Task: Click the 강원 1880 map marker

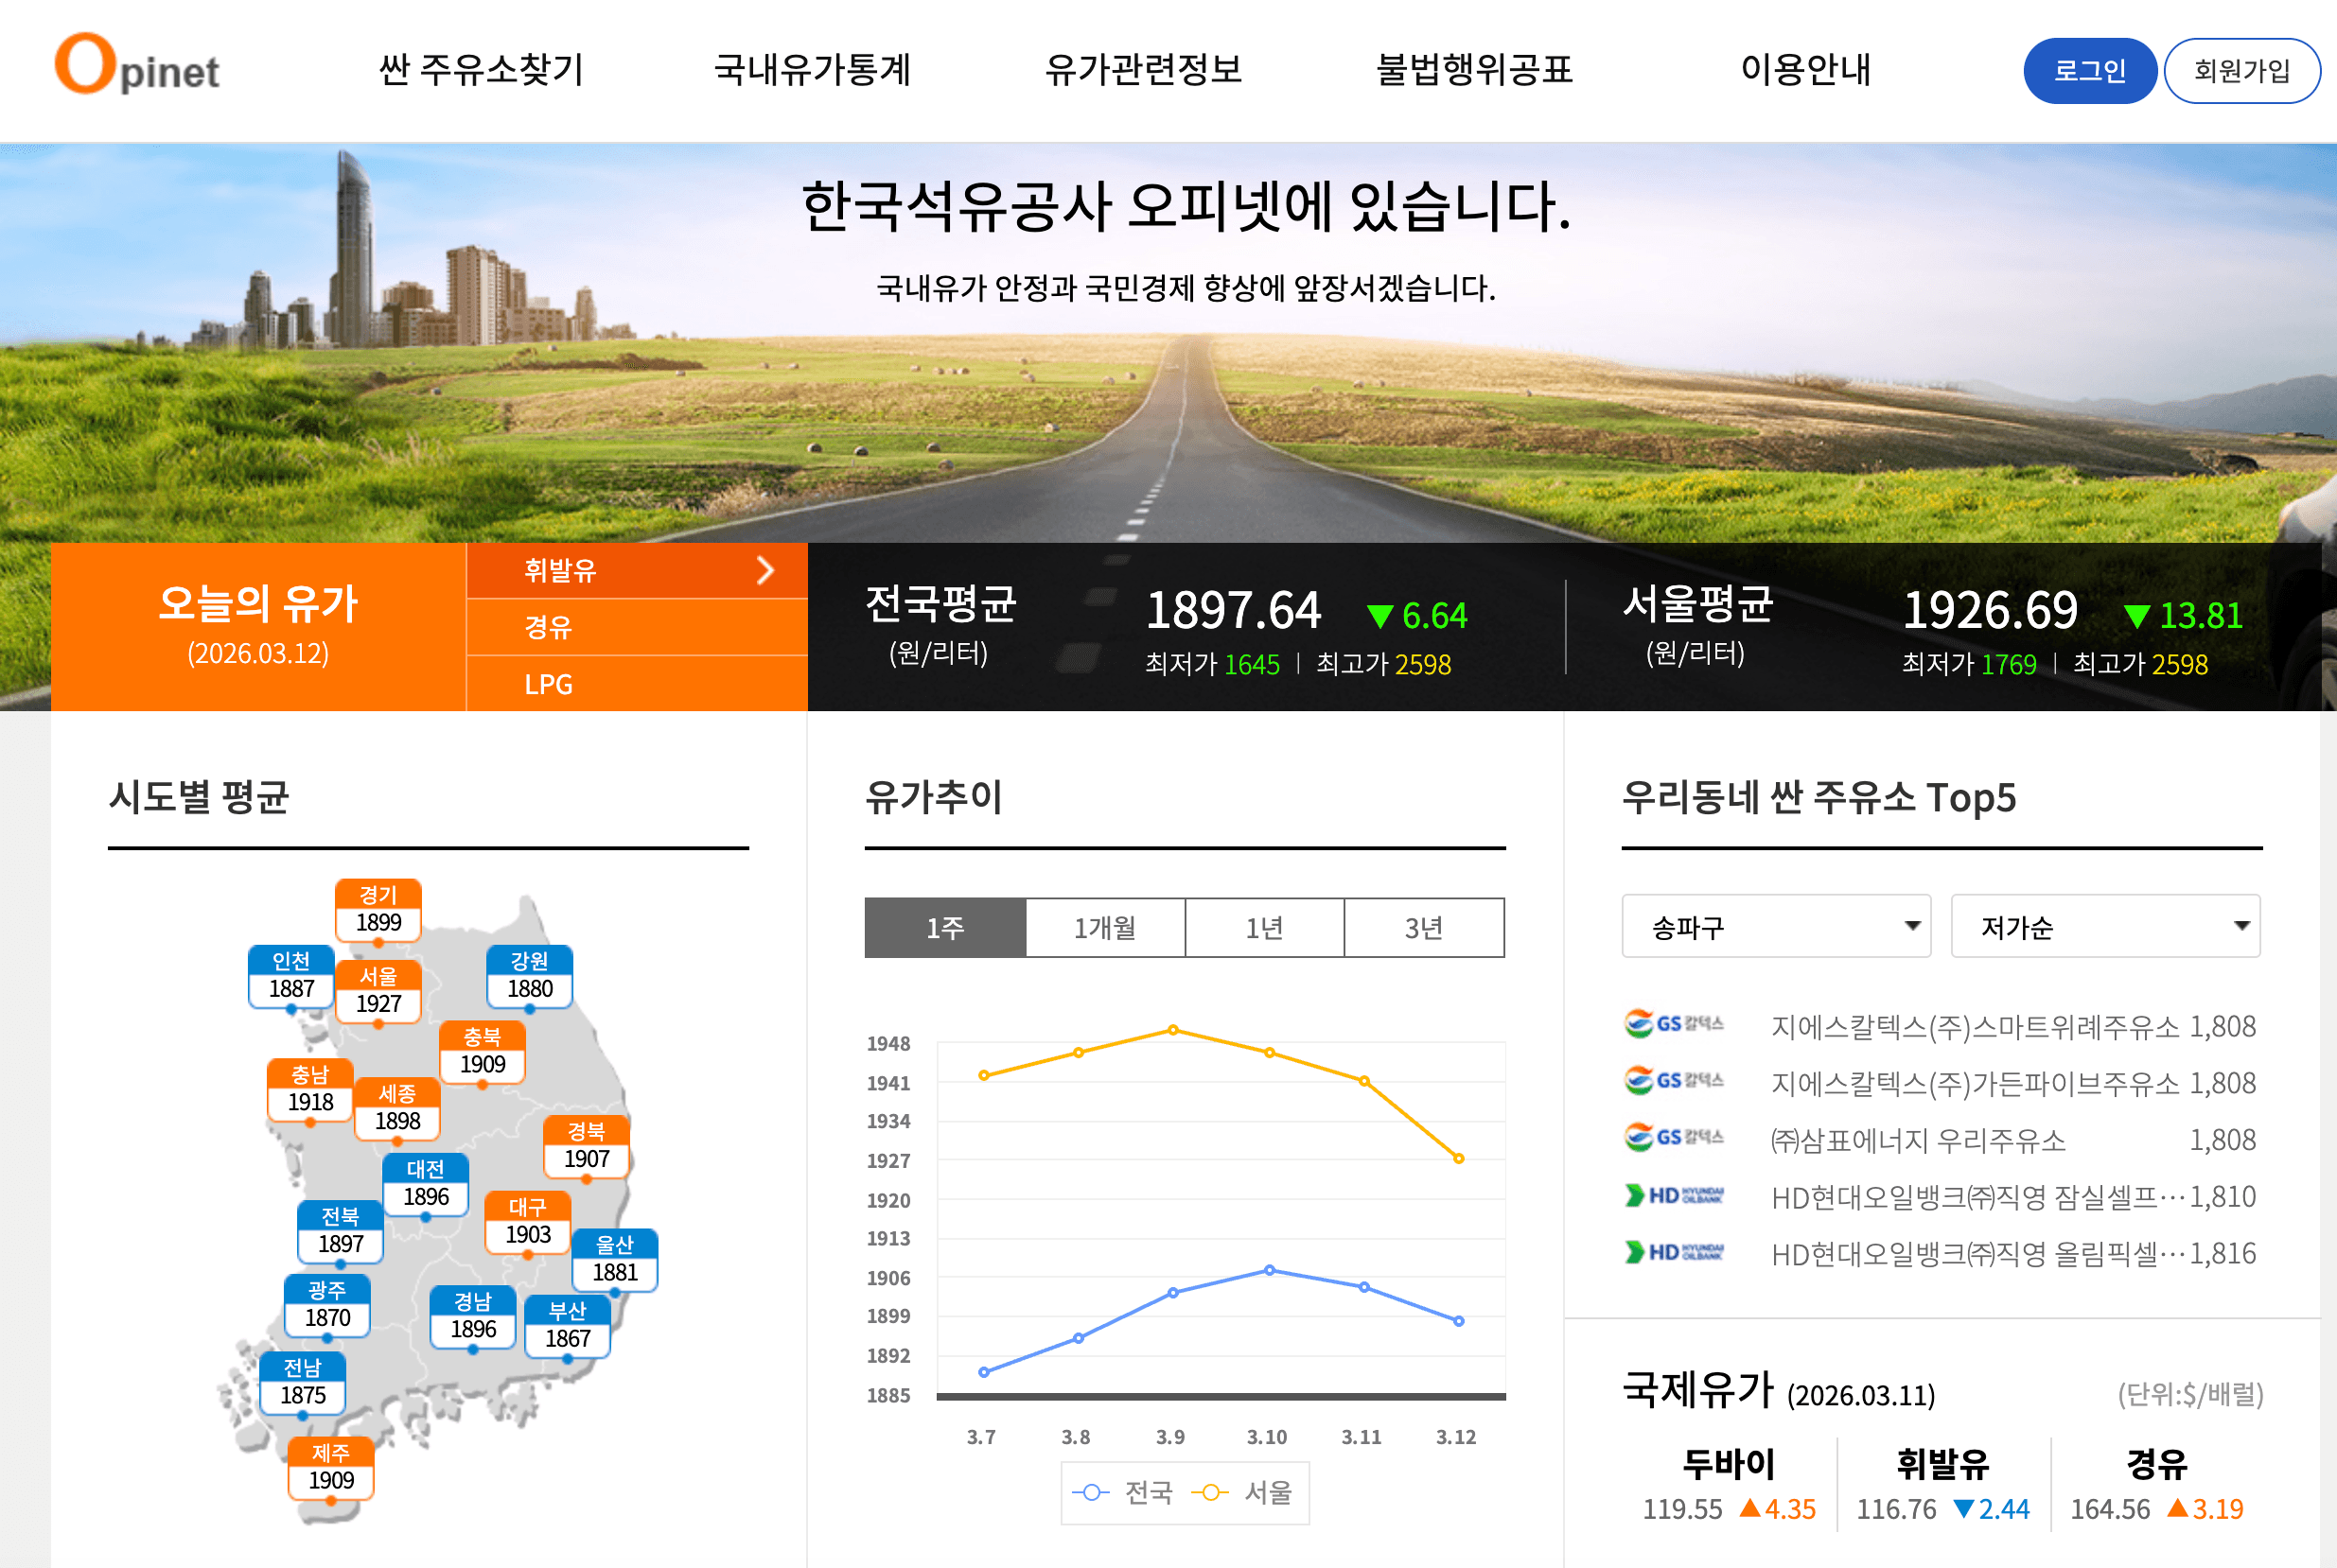Action: tap(529, 975)
